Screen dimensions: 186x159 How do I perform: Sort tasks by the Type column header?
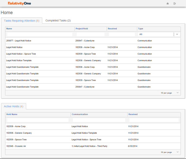pos(141,29)
